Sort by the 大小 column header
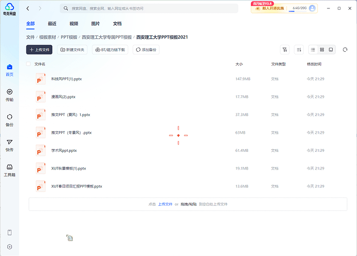Viewport: 357px width, 256px height. click(239, 64)
